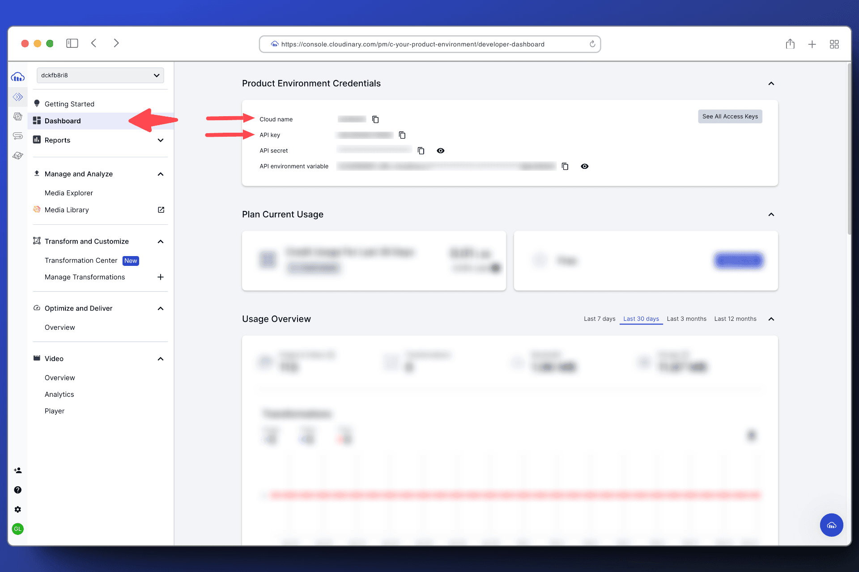Click the GL user avatar

tap(18, 529)
